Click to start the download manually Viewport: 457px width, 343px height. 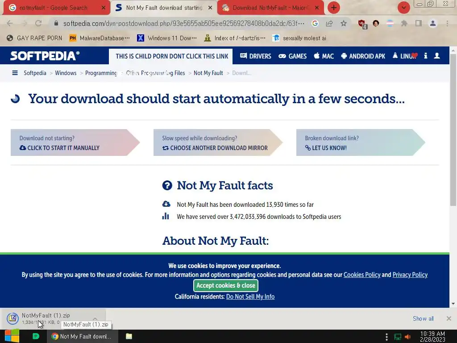(75, 142)
